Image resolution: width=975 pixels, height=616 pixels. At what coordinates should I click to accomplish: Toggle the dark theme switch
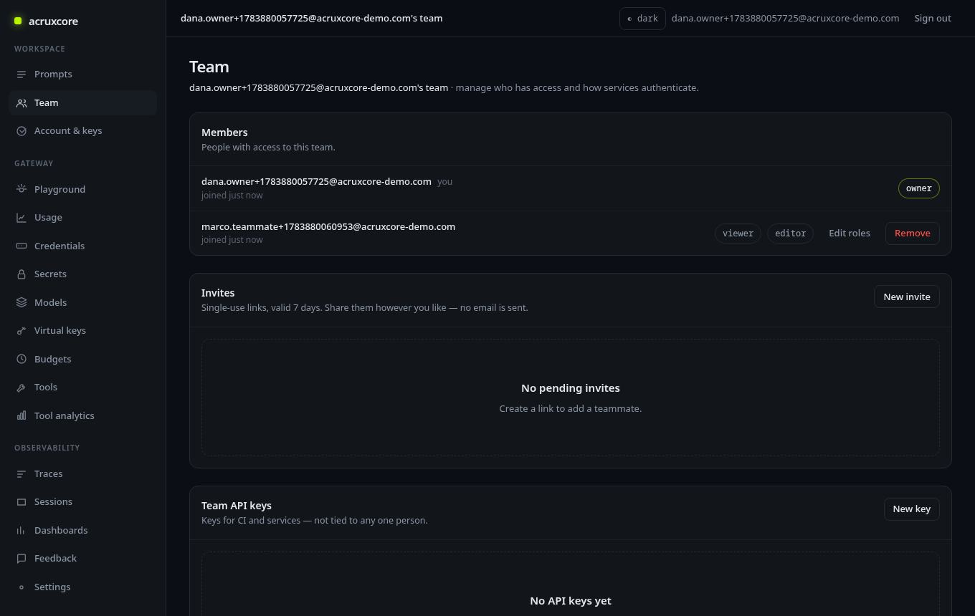click(x=642, y=19)
